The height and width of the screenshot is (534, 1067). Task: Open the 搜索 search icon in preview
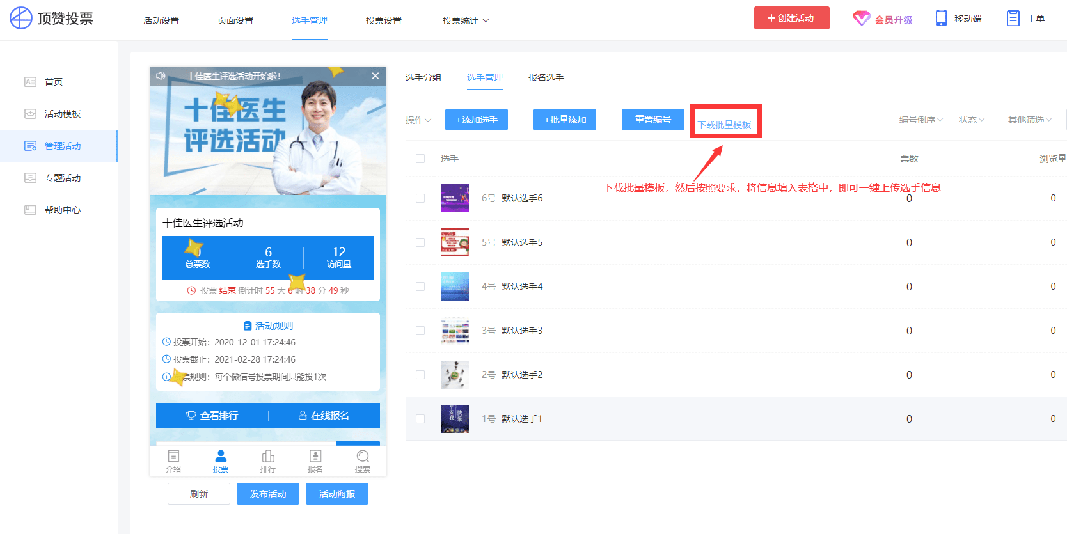tap(363, 456)
